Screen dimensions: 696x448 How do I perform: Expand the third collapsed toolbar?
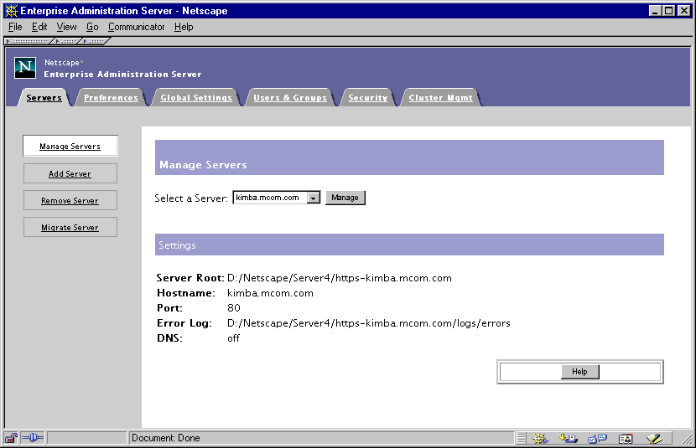(x=95, y=41)
